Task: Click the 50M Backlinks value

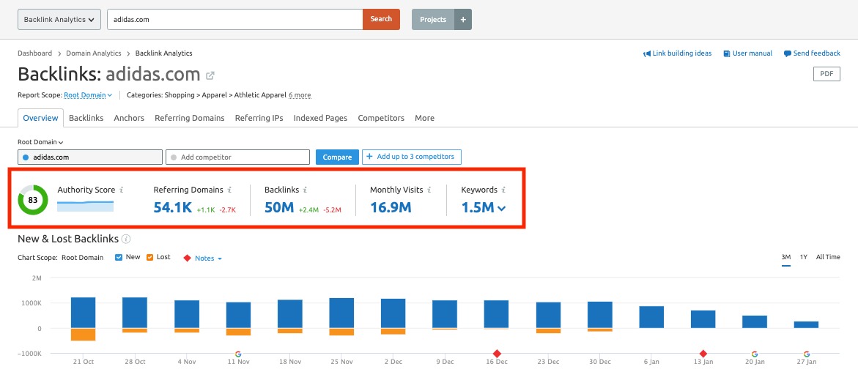Action: coord(279,207)
